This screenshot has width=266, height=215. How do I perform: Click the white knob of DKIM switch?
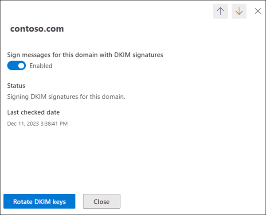coord(21,66)
